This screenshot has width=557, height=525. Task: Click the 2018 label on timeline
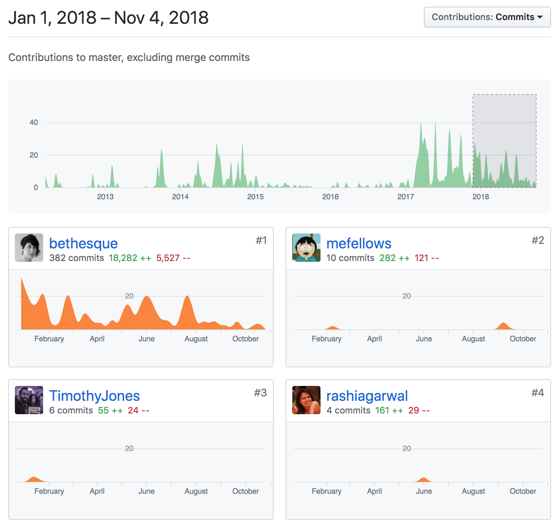(481, 197)
